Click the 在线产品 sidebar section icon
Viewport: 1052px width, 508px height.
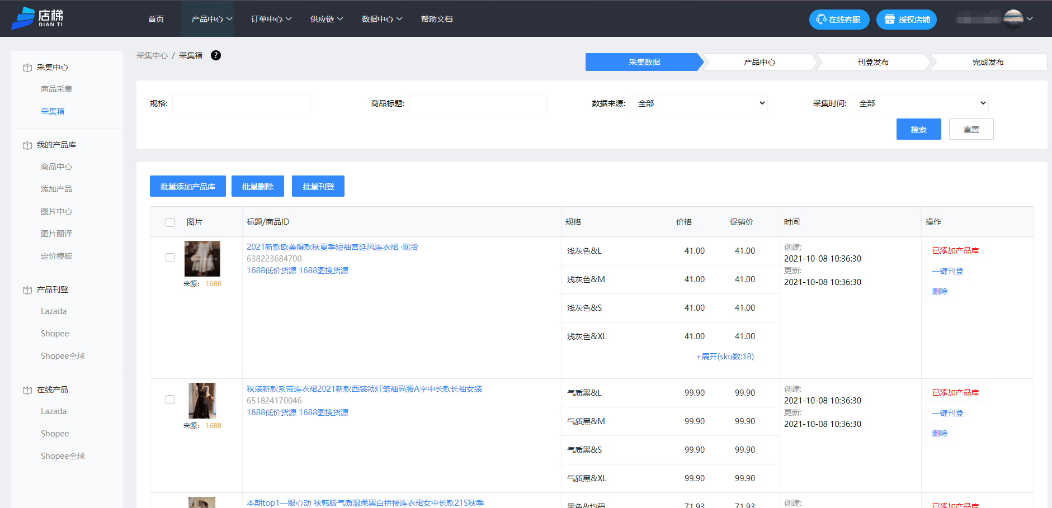click(27, 389)
